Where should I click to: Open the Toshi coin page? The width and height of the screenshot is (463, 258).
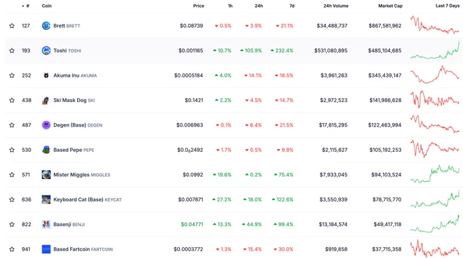coord(67,50)
